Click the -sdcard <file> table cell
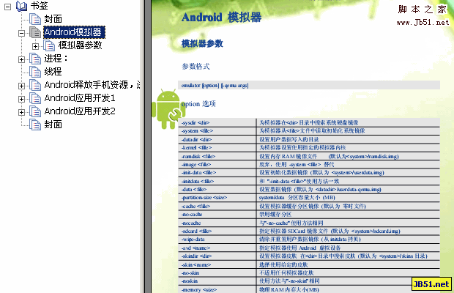This screenshot has height=293, width=454. tap(217, 231)
